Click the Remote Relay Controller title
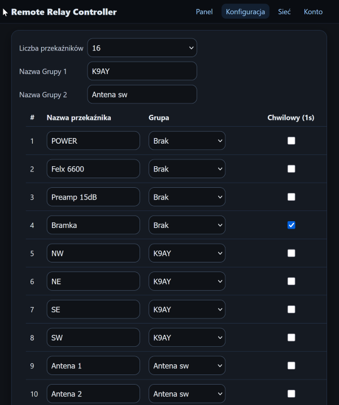 pyautogui.click(x=64, y=12)
